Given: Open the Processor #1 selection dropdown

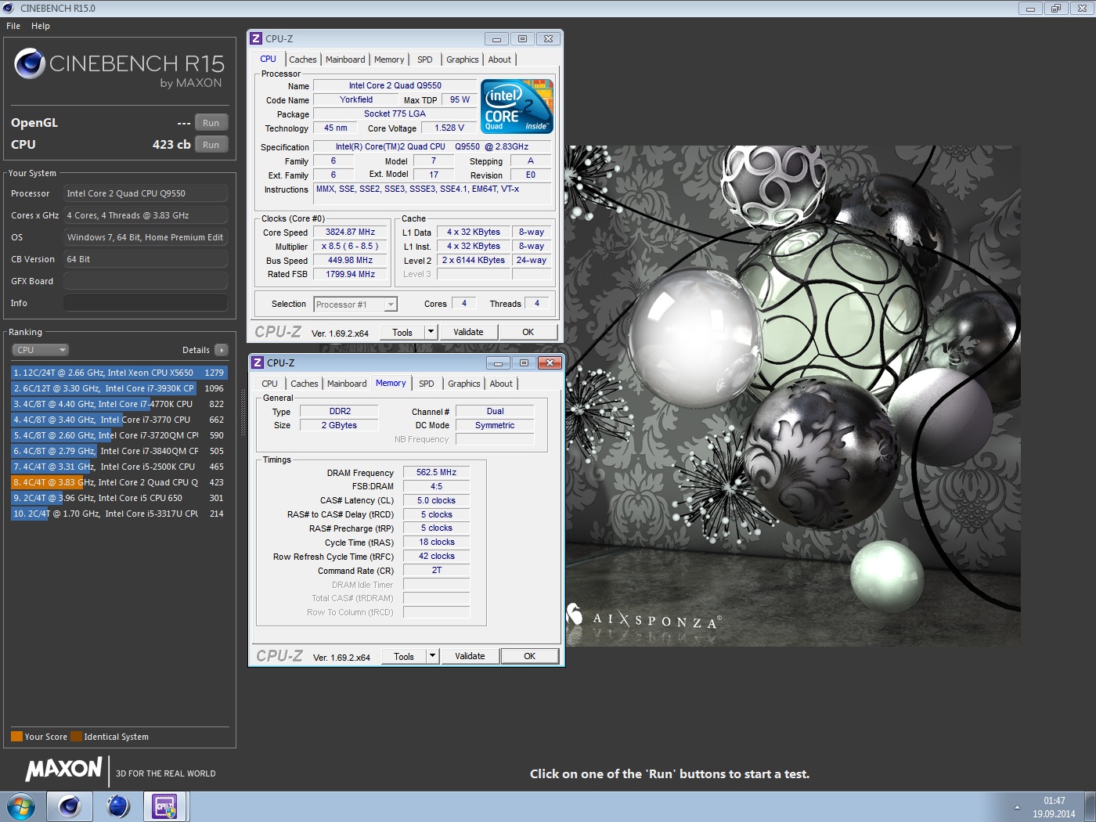Looking at the screenshot, I should point(355,305).
